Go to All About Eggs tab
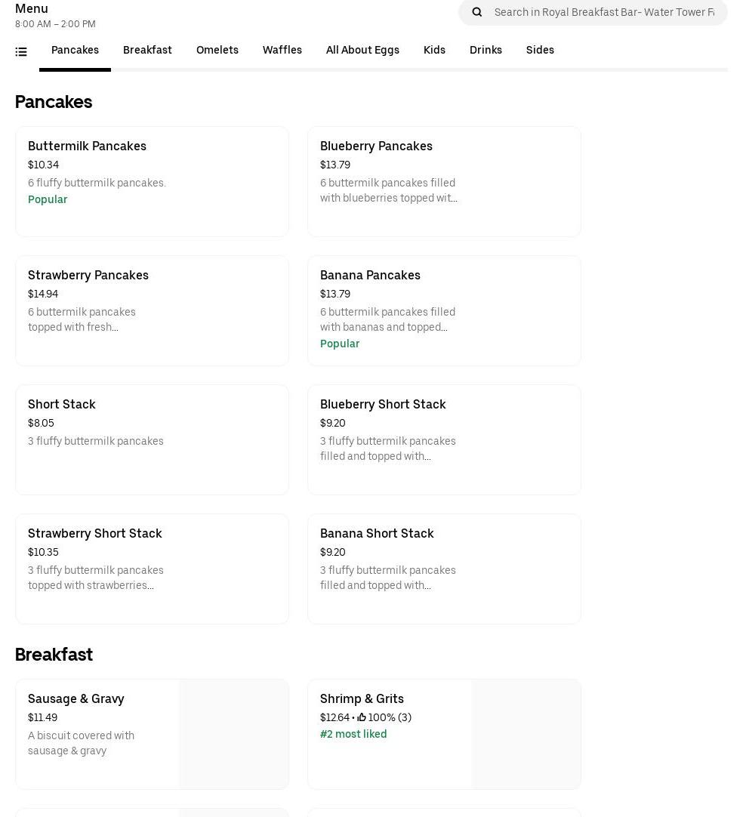 pos(362,51)
